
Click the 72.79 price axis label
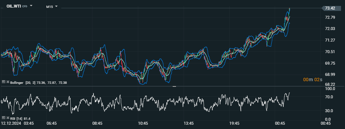pyautogui.click(x=330, y=17)
